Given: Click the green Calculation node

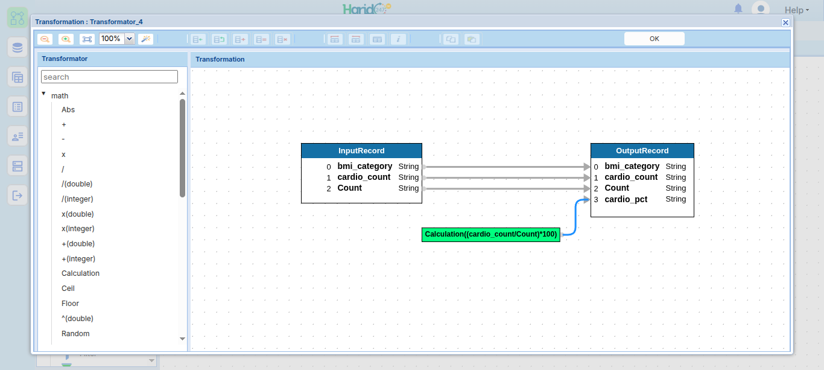Looking at the screenshot, I should 491,234.
